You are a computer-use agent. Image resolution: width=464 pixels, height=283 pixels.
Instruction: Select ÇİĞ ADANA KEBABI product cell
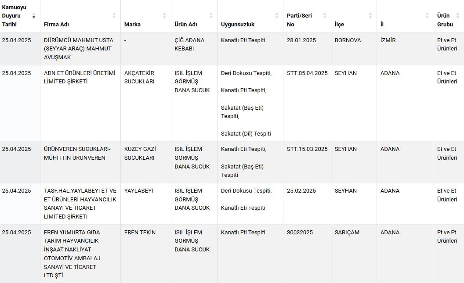189,44
